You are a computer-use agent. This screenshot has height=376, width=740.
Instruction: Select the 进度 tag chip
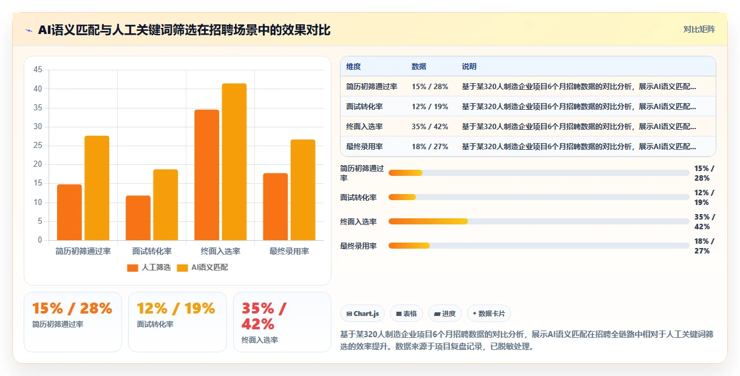445,314
